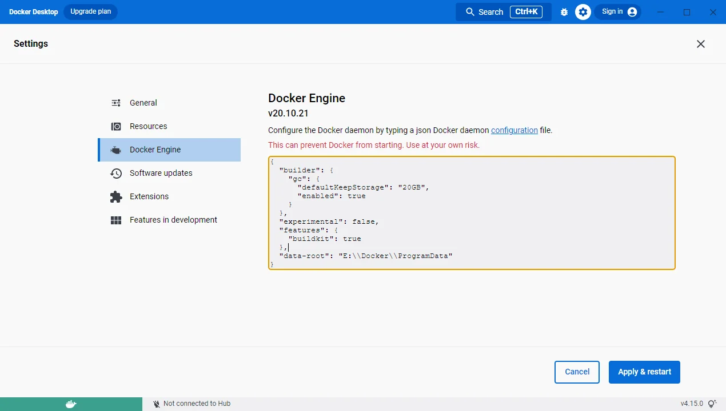Screen dimensions: 726x411
Task: Click the feedback icon beside version v4.15.0
Action: [x=712, y=404]
